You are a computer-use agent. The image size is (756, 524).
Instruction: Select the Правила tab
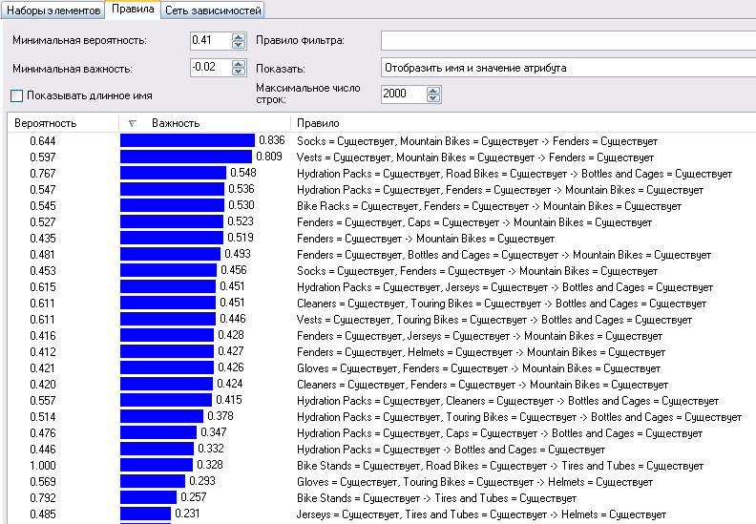coord(133,10)
